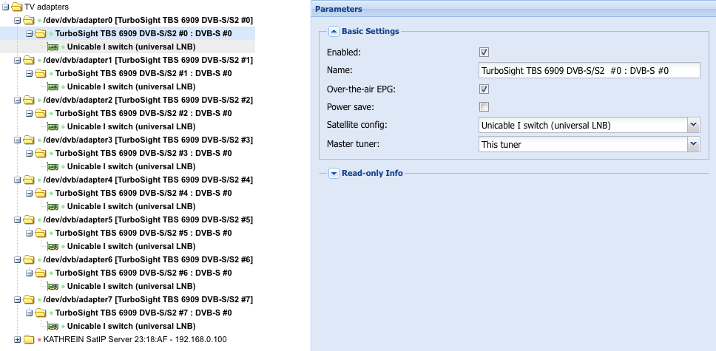Click the card icon under adapter3's Unicable switch
The image size is (716, 351).
53,166
